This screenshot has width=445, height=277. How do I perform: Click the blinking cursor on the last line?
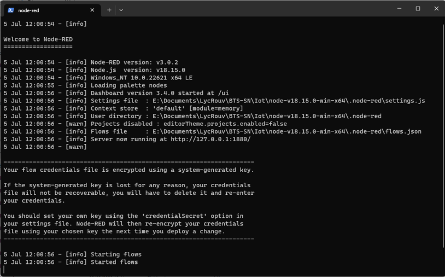point(4,269)
